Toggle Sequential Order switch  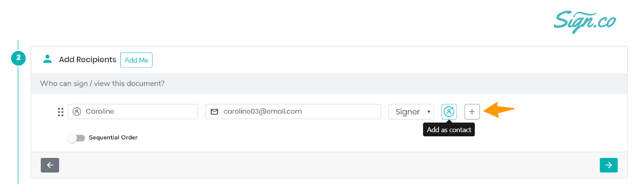click(76, 138)
